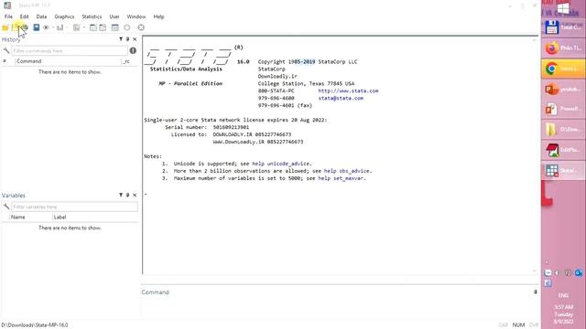
Task: Pin the Command panel
Action: [x=535, y=292]
